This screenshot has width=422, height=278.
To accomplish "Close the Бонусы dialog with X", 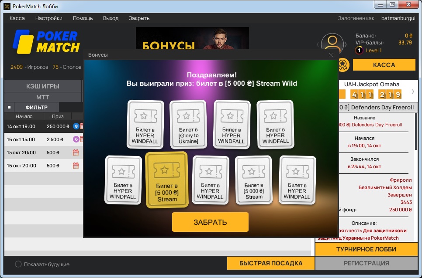I will click(331, 55).
